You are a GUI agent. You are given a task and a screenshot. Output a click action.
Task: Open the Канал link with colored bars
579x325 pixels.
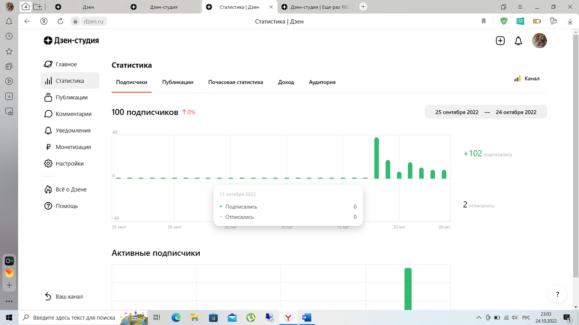(x=528, y=78)
